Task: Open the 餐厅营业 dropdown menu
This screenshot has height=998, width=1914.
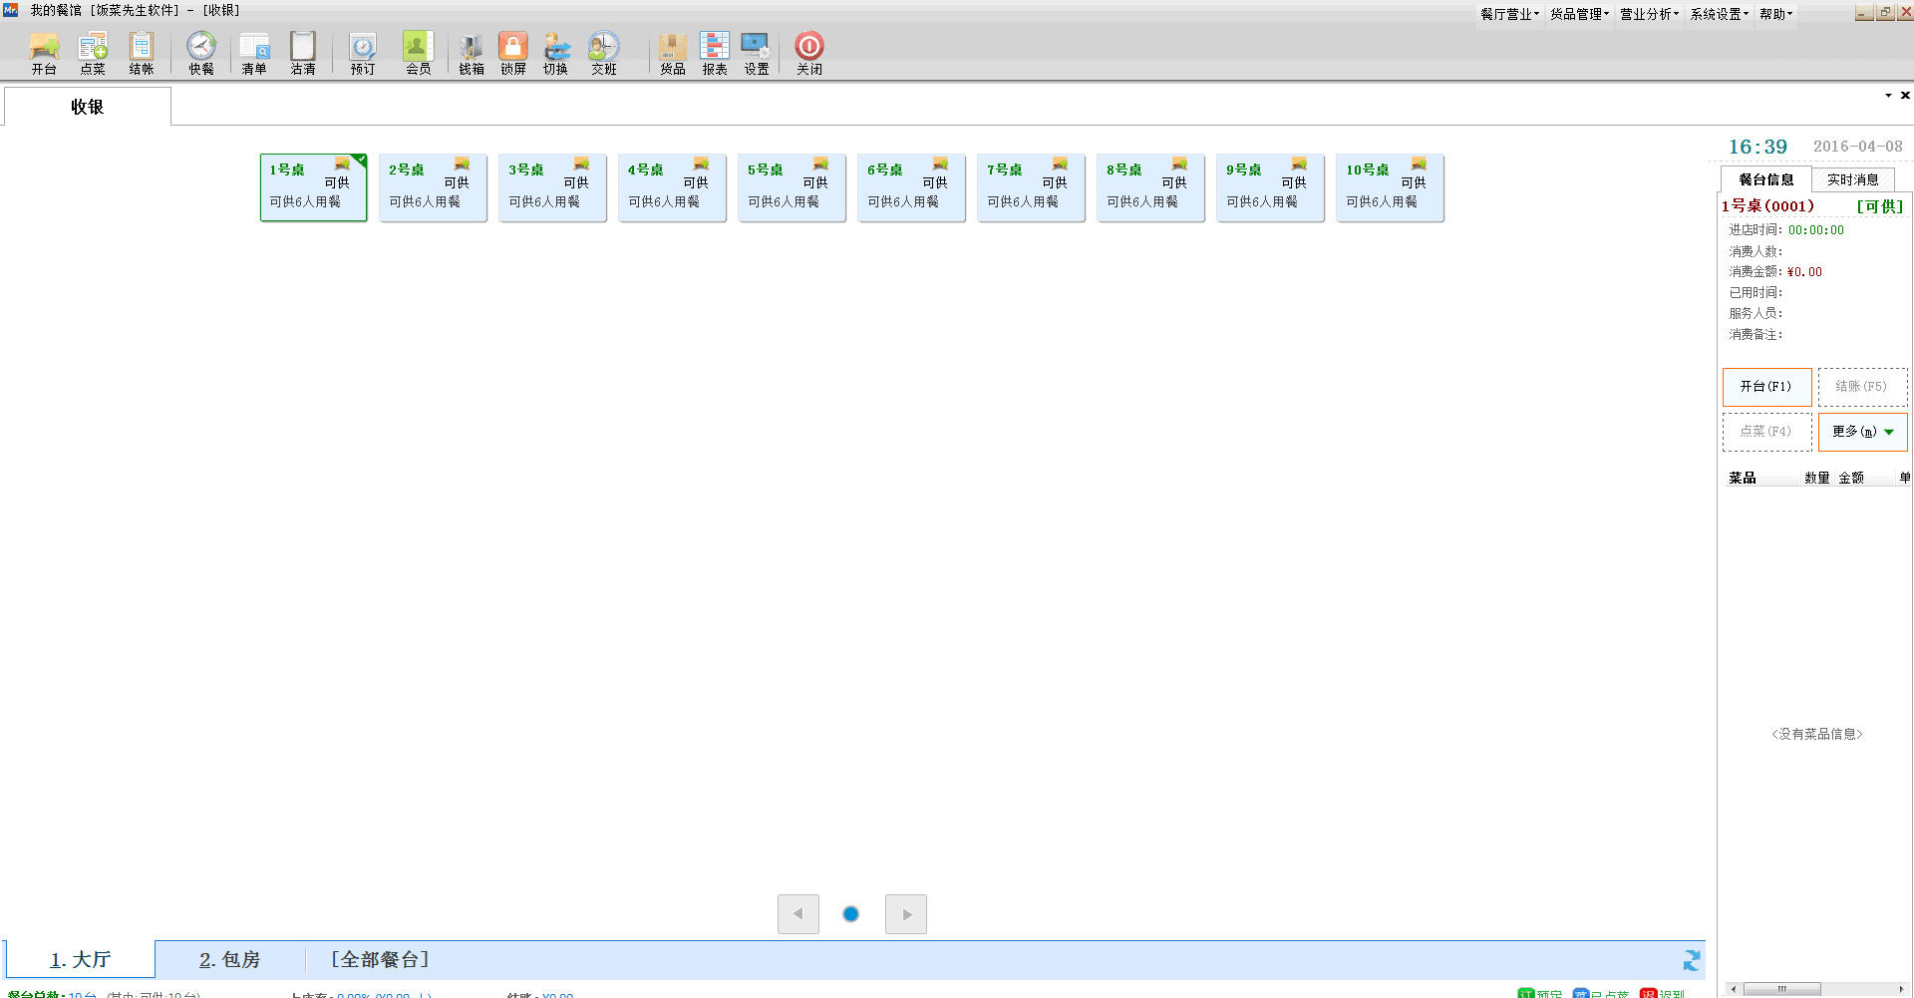Action: click(1509, 14)
